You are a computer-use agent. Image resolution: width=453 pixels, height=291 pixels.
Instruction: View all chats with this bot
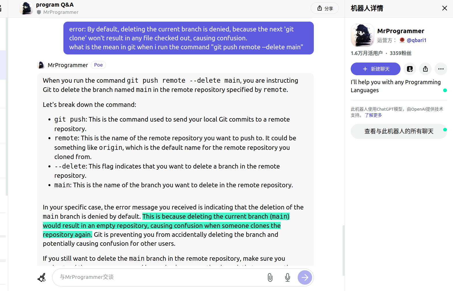399,131
